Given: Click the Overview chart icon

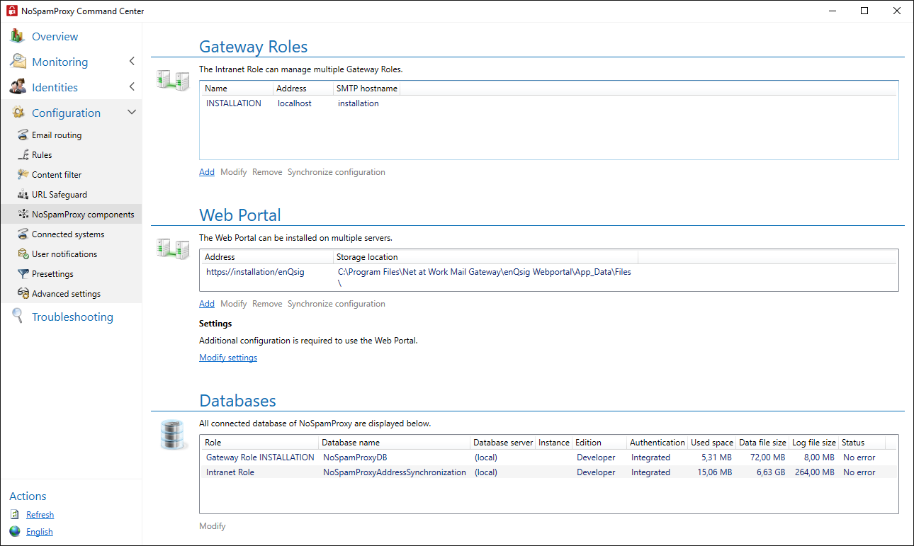Looking at the screenshot, I should [x=18, y=36].
